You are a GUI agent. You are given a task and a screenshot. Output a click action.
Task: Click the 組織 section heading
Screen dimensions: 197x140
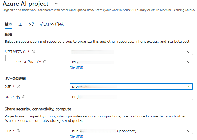pos(8,34)
